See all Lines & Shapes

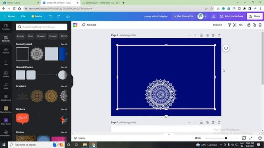[64, 67]
